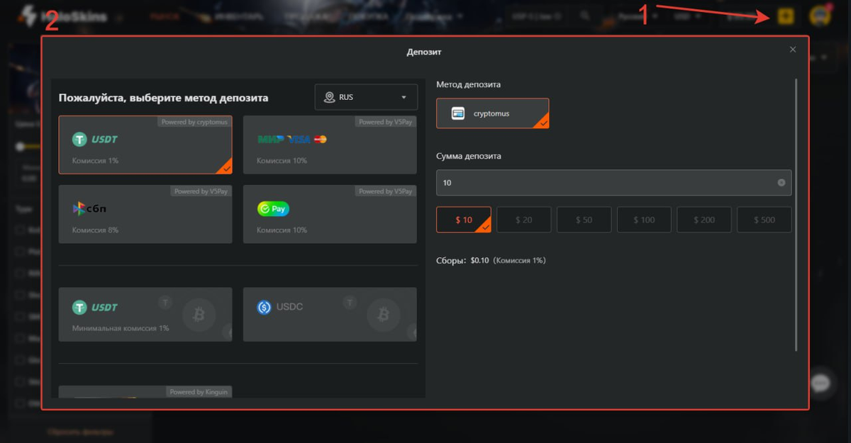Select the $ 500 preset amount
Viewport: 851px width, 443px height.
coord(764,220)
